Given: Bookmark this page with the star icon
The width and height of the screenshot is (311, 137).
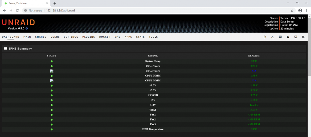Looking at the screenshot, I should [x=292, y=11].
